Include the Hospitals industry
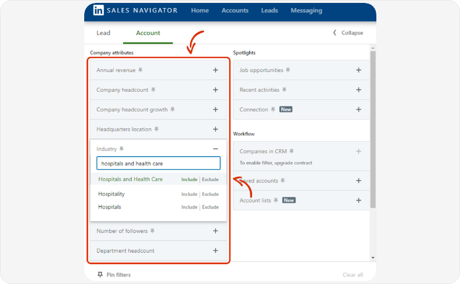The height and width of the screenshot is (284, 460). coord(189,207)
